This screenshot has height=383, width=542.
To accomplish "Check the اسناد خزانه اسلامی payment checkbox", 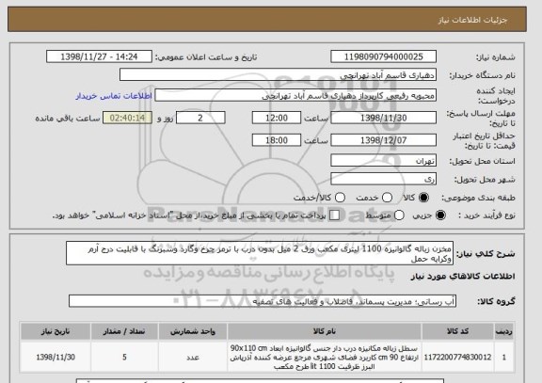I will [x=334, y=215].
